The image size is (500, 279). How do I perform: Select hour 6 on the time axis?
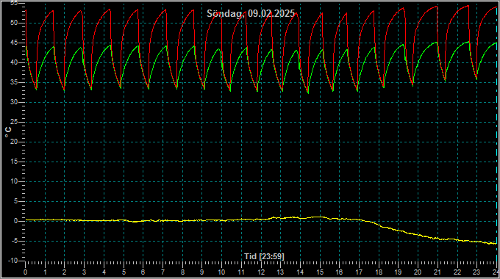143,272
